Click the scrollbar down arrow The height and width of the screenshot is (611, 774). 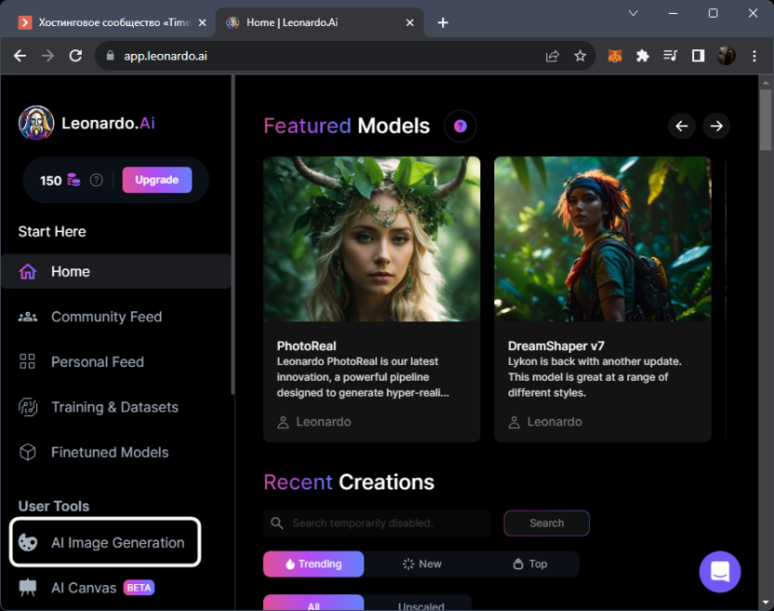coord(766,602)
